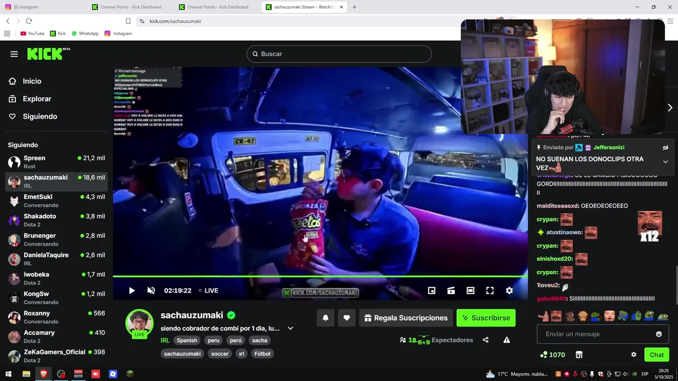This screenshot has width=678, height=381.
Task: Collapse the pinned message chevron
Action: 665,162
